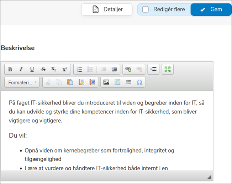
Task: Insert a table
Action: point(117,82)
